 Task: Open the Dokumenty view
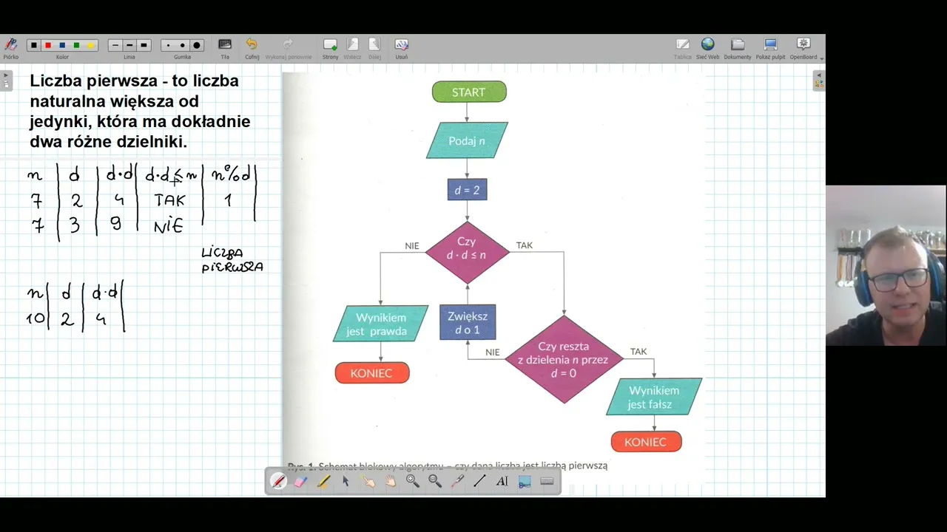point(737,48)
